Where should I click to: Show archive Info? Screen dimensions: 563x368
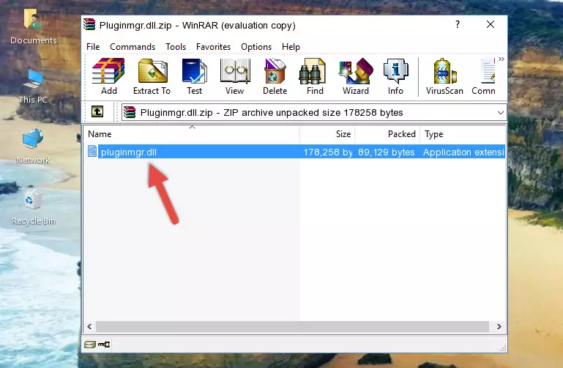(395, 76)
